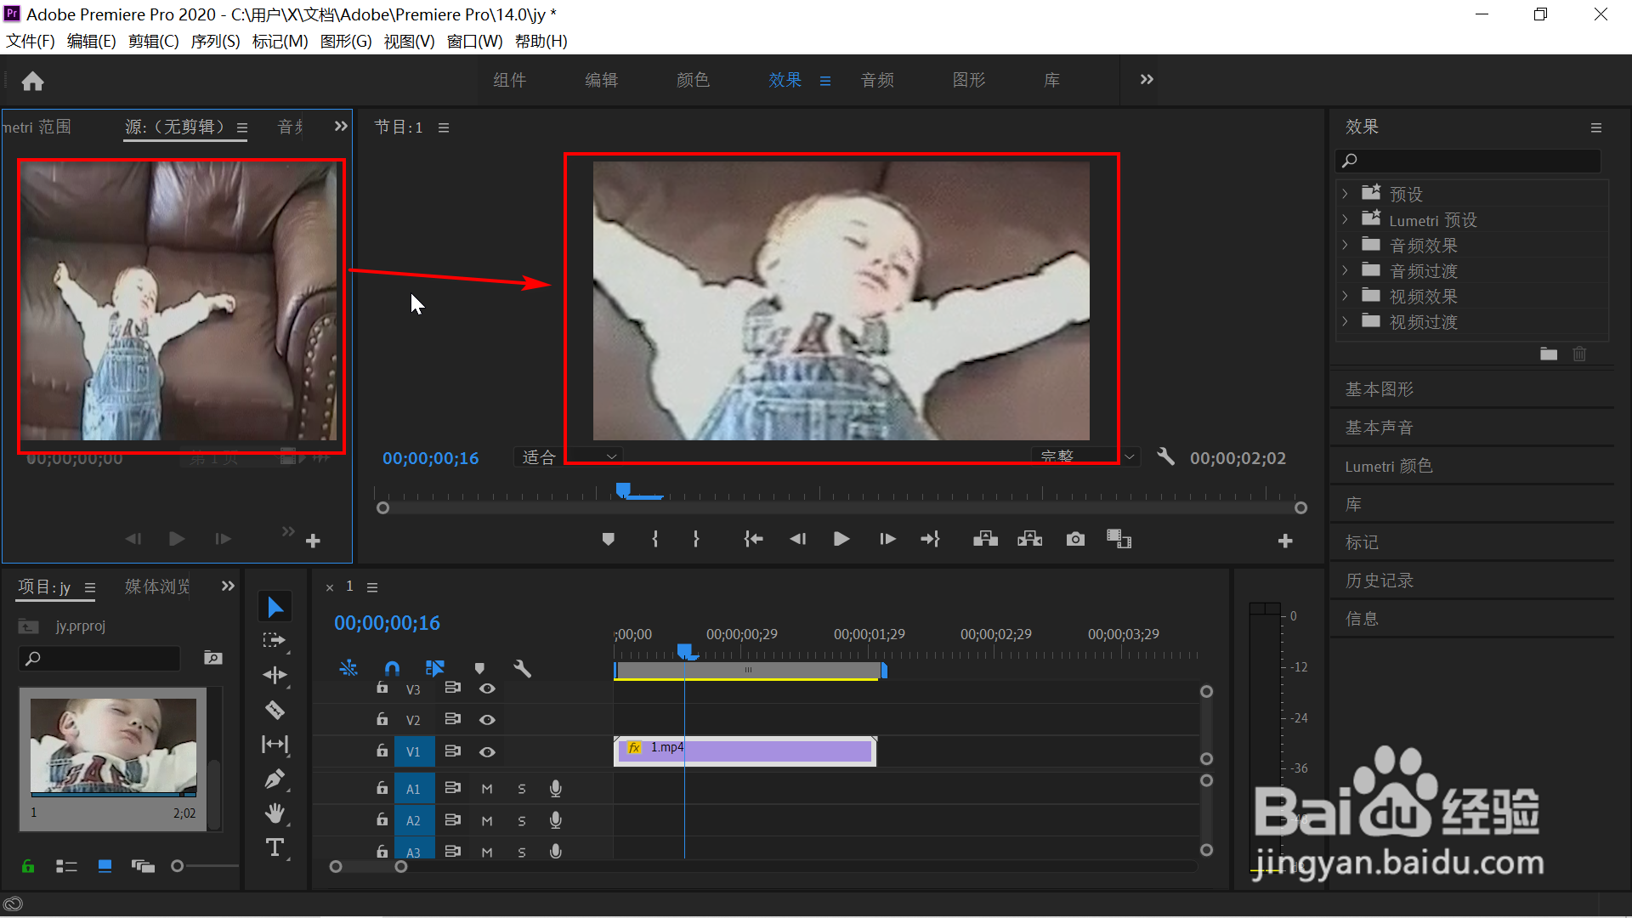Expand the Lumetri 预设 folder
The width and height of the screenshot is (1632, 918).
click(x=1345, y=219)
